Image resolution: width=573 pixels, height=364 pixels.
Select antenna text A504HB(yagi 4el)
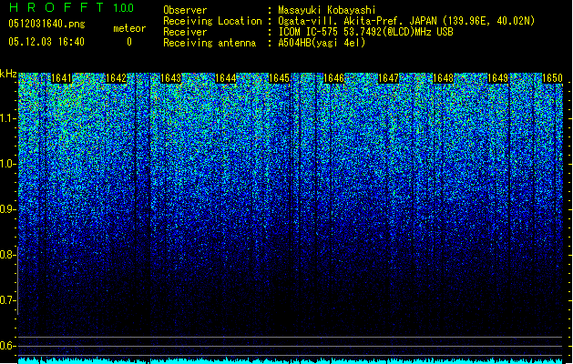(x=322, y=43)
